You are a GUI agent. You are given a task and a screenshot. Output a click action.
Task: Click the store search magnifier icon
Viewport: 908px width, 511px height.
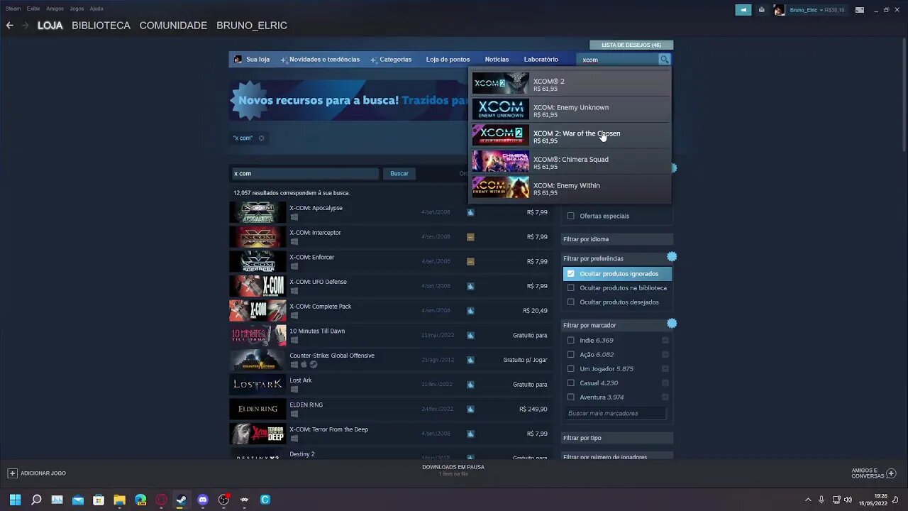pyautogui.click(x=664, y=60)
